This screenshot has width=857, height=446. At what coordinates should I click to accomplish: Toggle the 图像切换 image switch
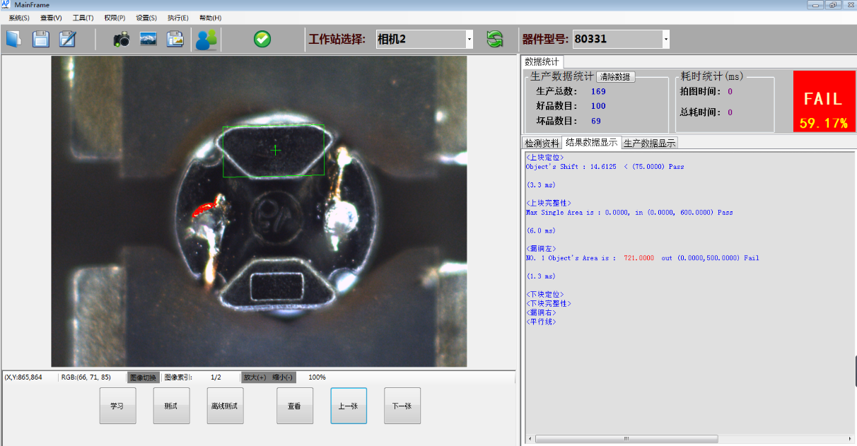click(144, 377)
